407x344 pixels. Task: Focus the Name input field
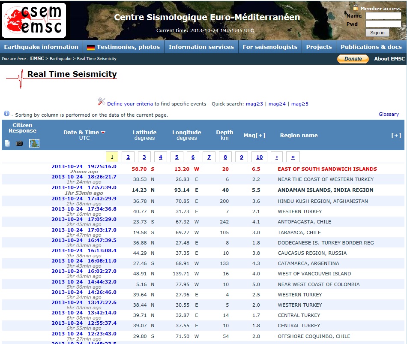pos(383,16)
